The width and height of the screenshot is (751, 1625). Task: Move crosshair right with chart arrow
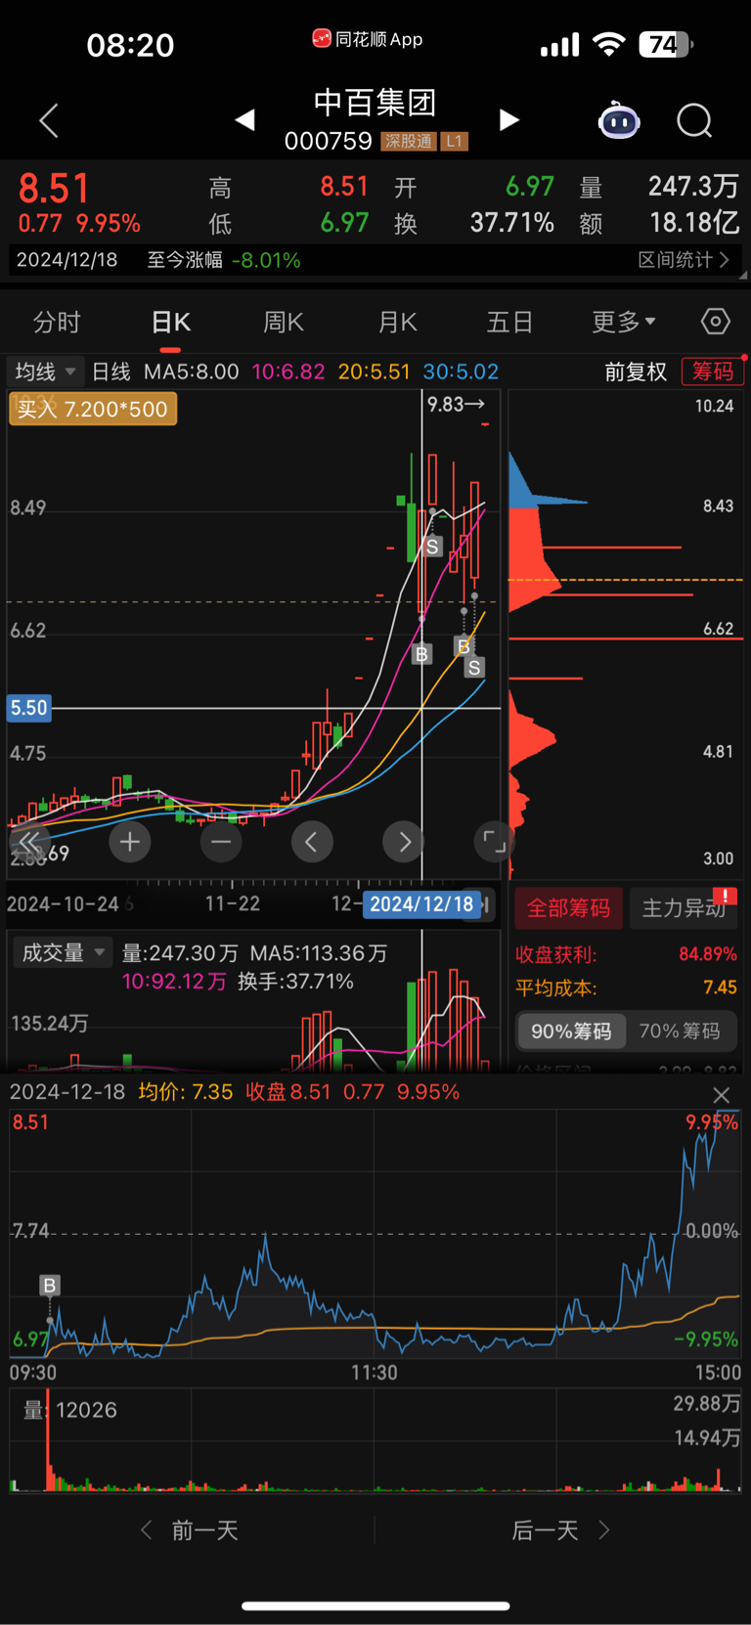click(x=404, y=842)
